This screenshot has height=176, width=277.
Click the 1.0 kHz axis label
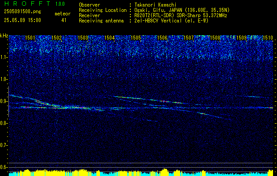[x=3, y=79]
